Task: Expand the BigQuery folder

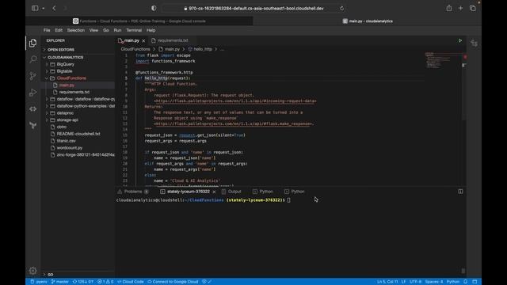Action: [65, 64]
